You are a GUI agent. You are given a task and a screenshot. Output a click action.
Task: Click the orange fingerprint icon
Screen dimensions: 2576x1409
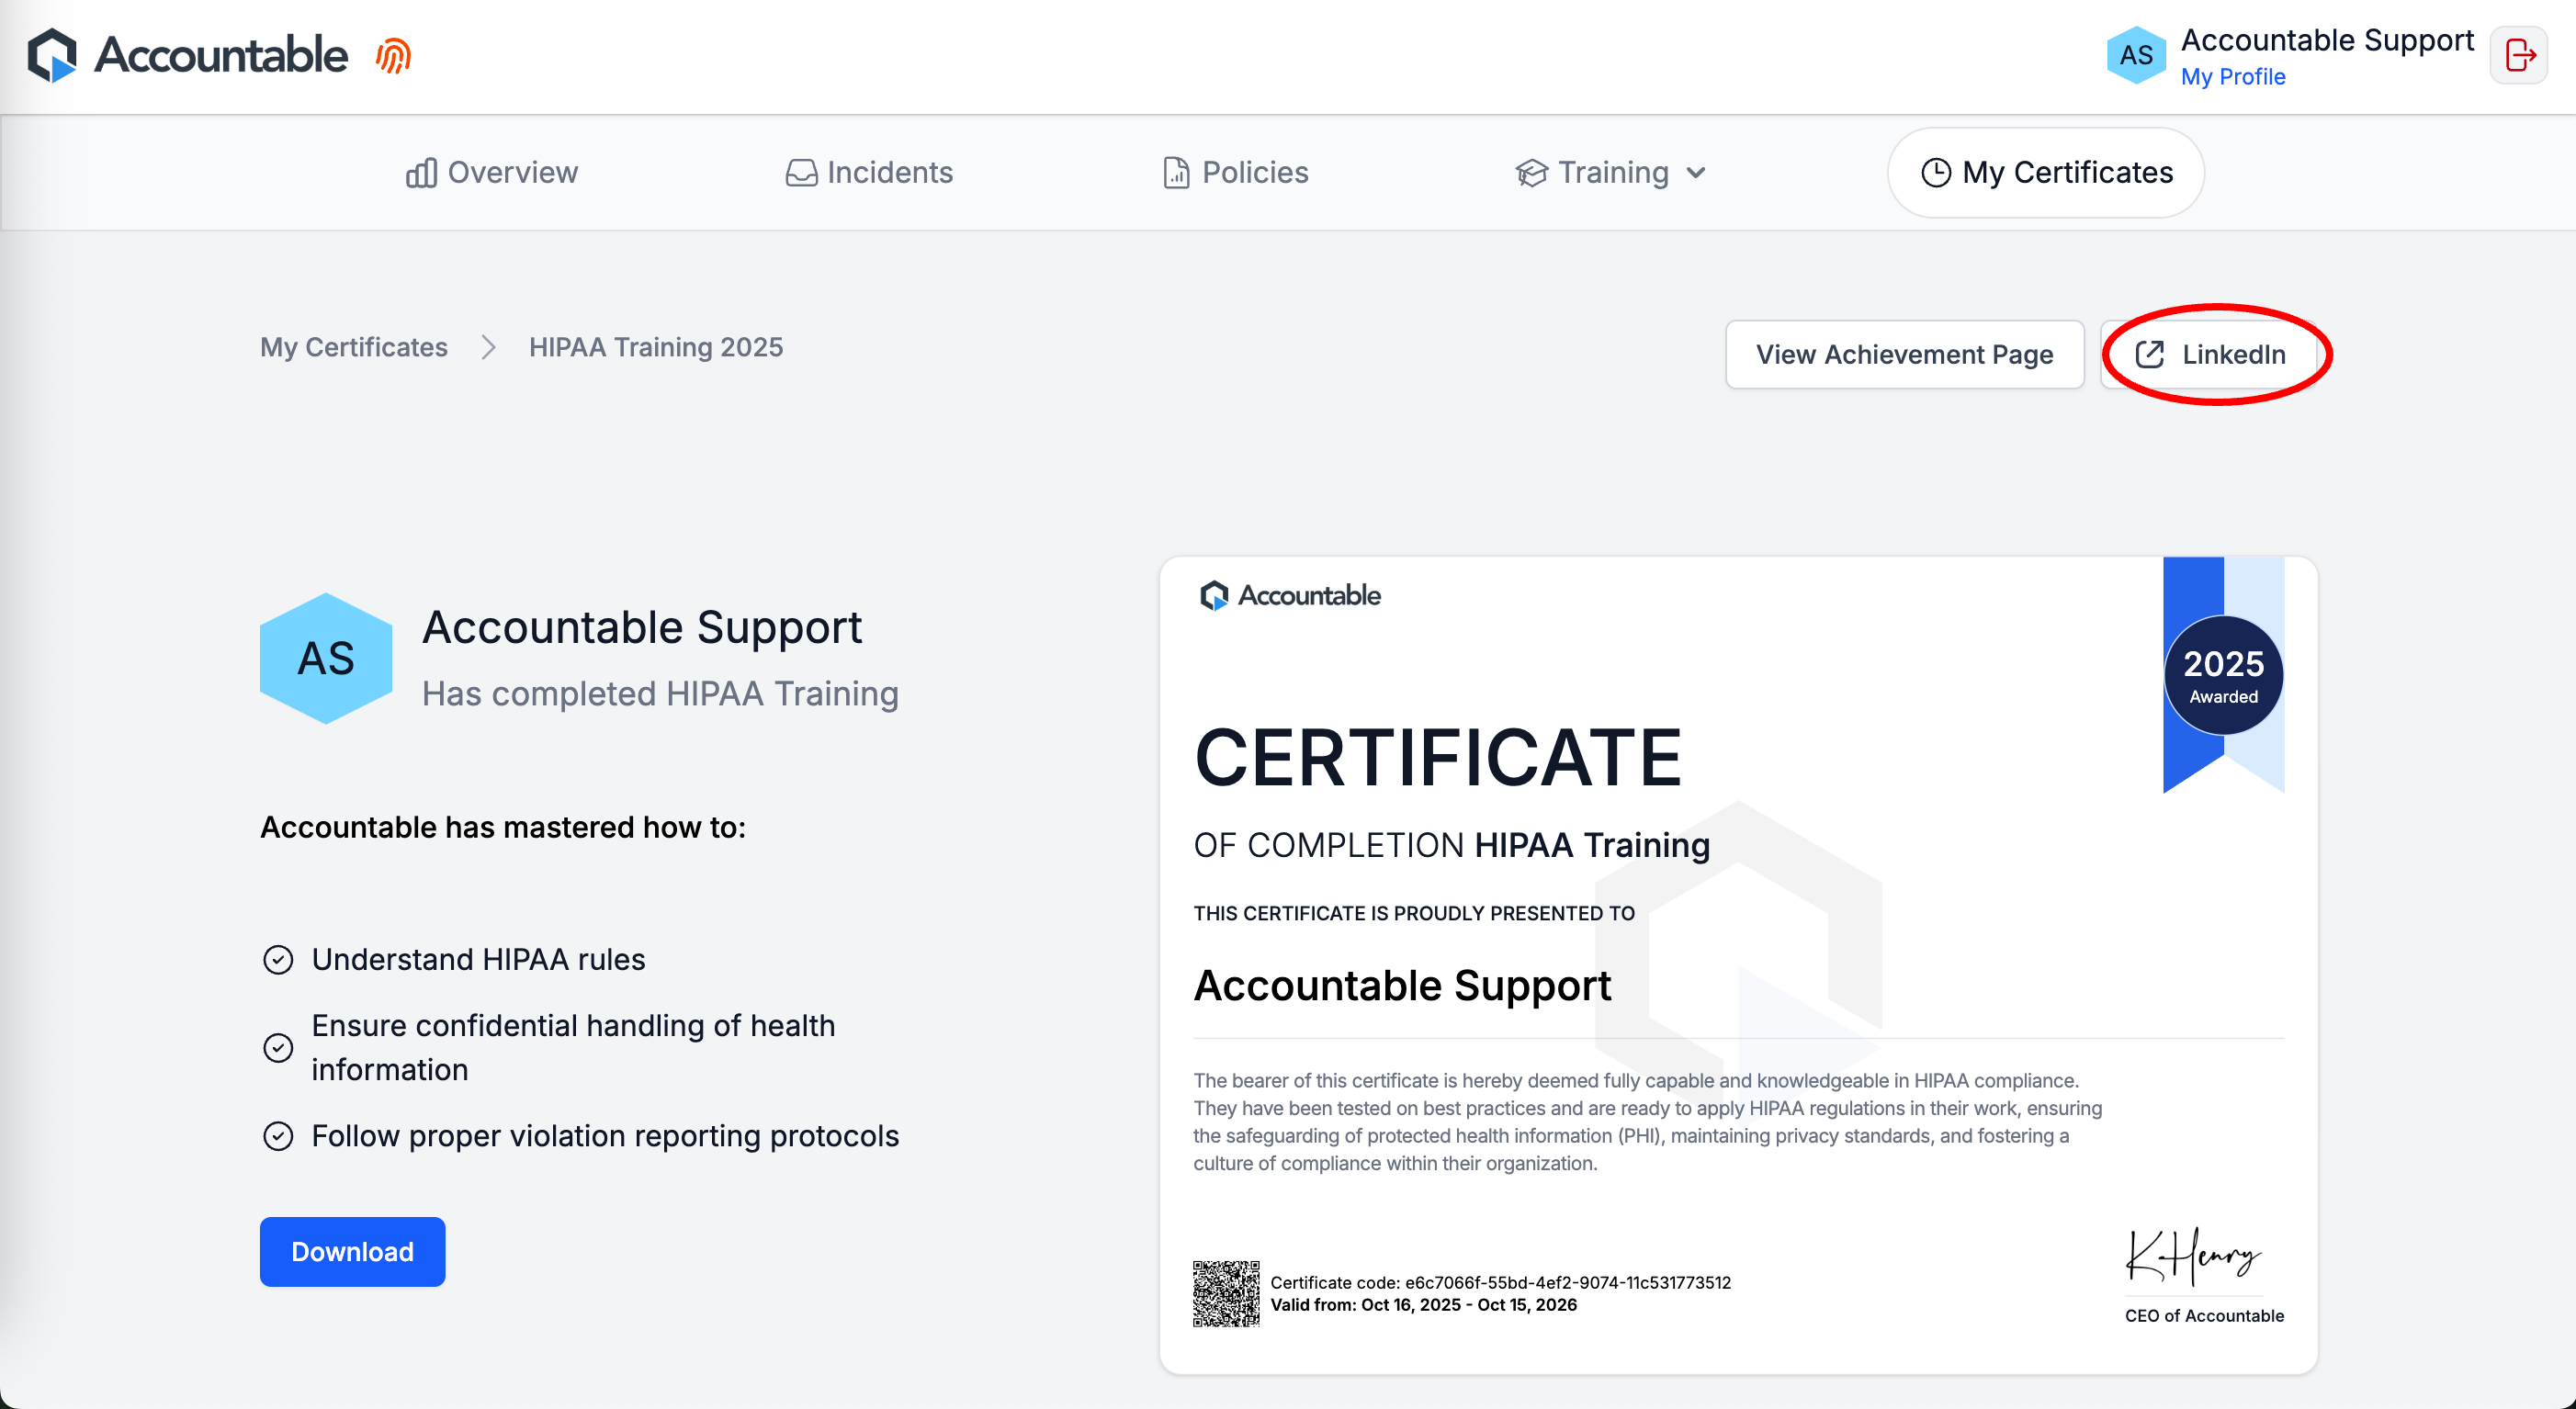(394, 56)
